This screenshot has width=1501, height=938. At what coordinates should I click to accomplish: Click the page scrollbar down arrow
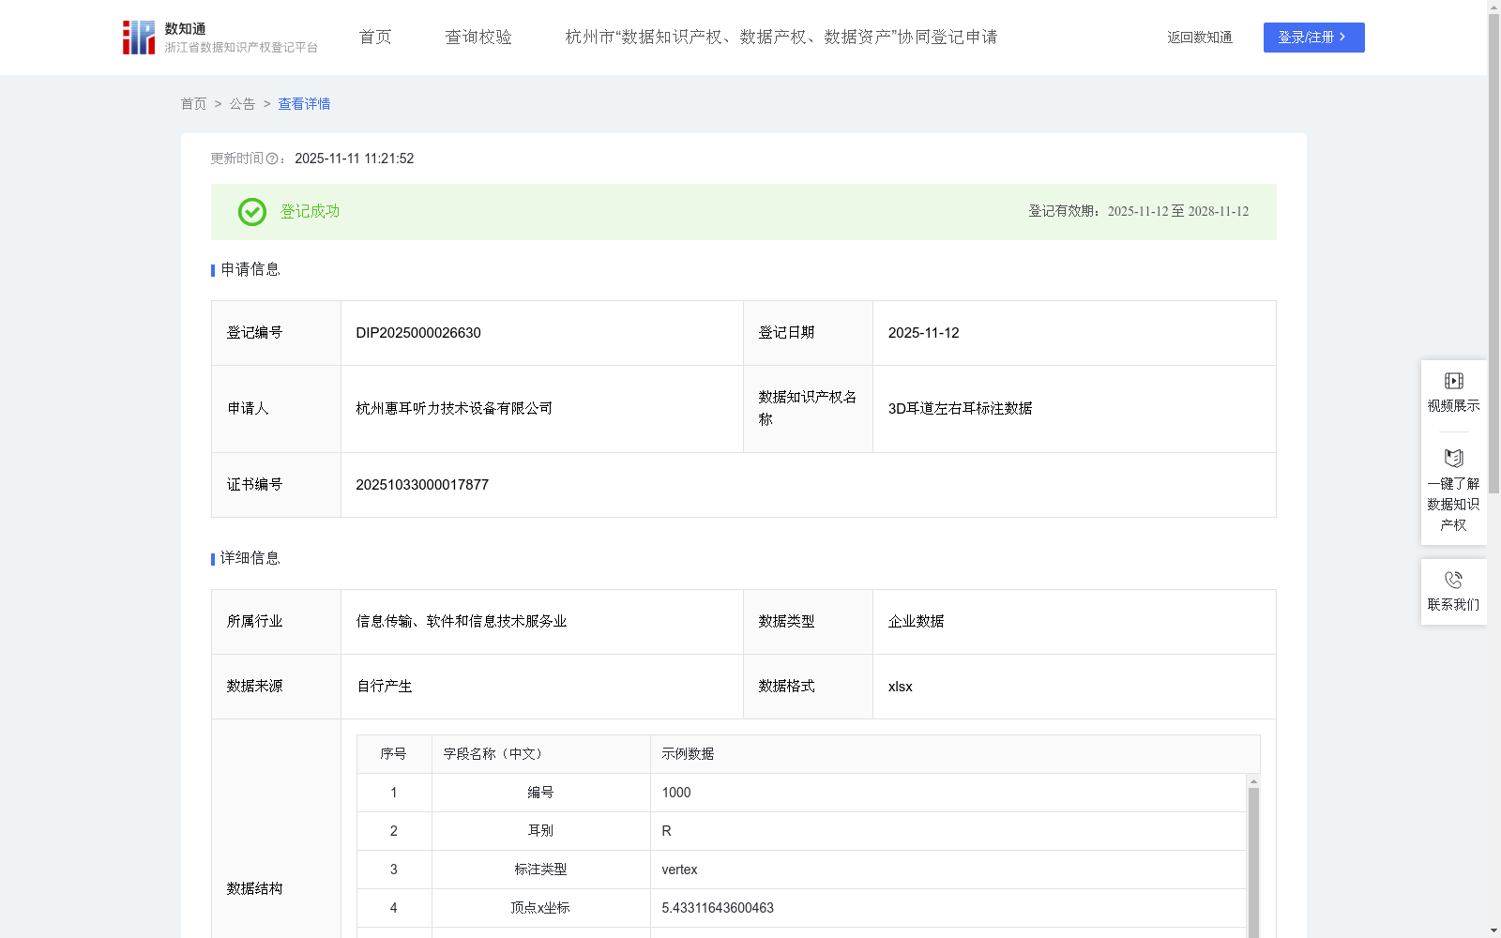click(x=1493, y=930)
